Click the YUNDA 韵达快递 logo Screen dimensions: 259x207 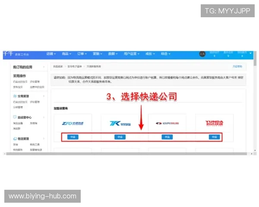[x=214, y=123]
